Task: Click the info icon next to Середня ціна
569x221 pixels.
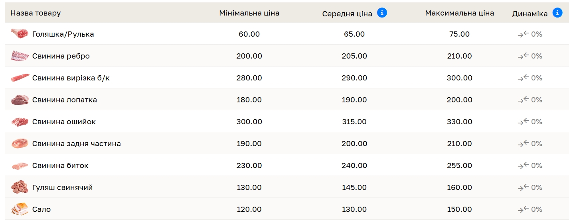Action: click(x=382, y=13)
